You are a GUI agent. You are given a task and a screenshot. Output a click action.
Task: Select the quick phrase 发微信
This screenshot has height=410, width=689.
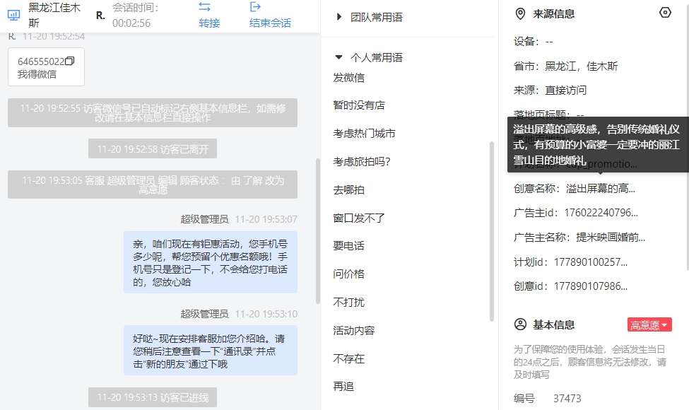coord(349,78)
